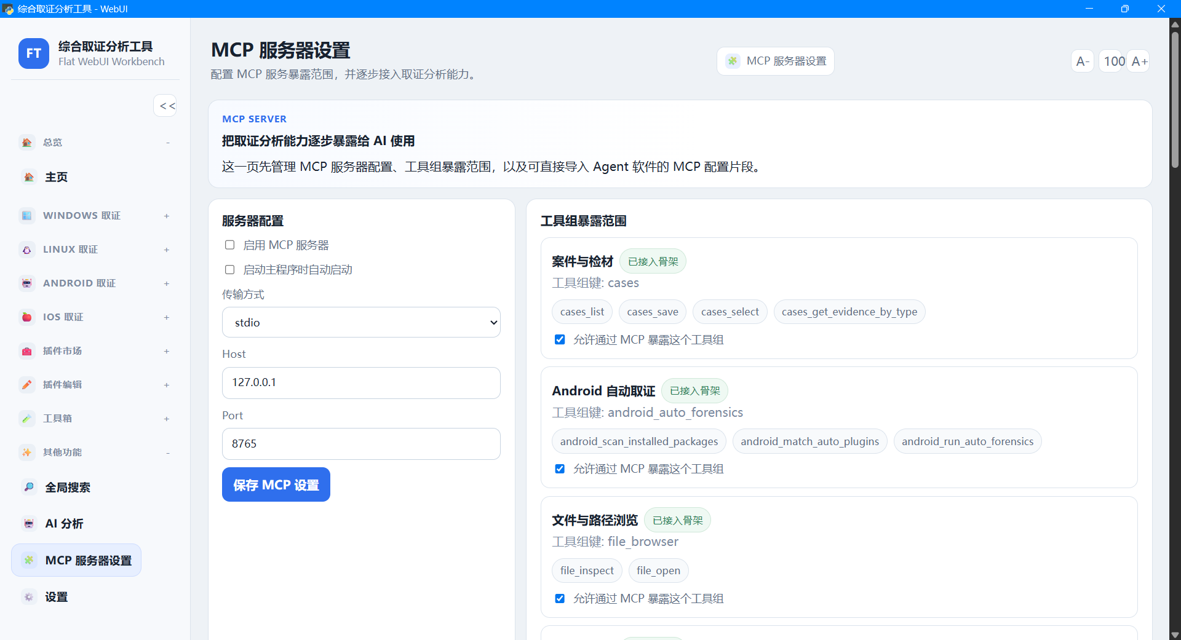1181x640 pixels.
Task: Click the 保存 MCP 设置 button
Action: coord(276,484)
